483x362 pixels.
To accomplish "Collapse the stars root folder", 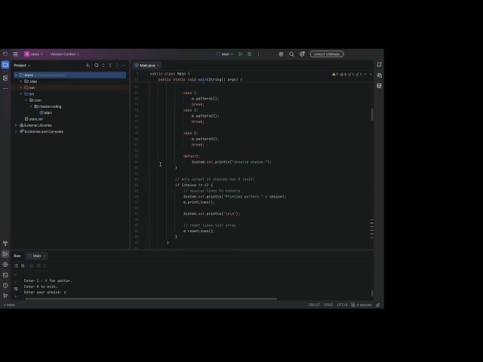I will coord(16,75).
